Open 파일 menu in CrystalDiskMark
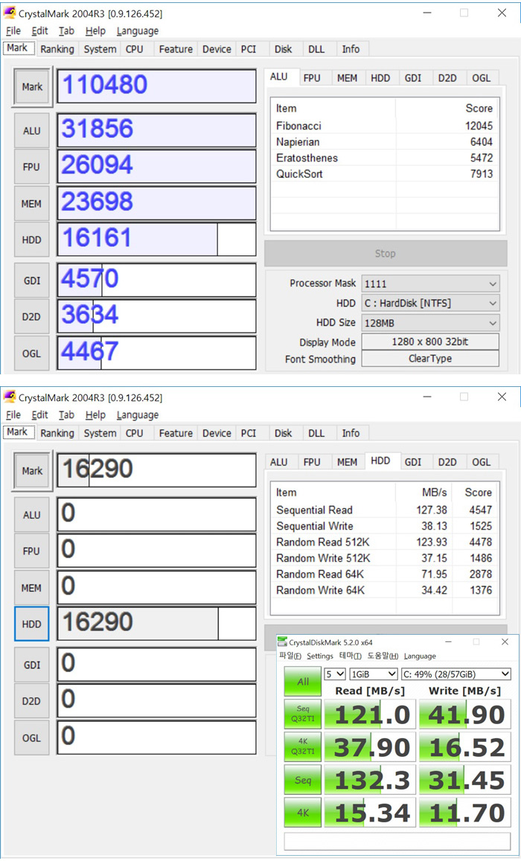This screenshot has width=521, height=861. click(290, 656)
